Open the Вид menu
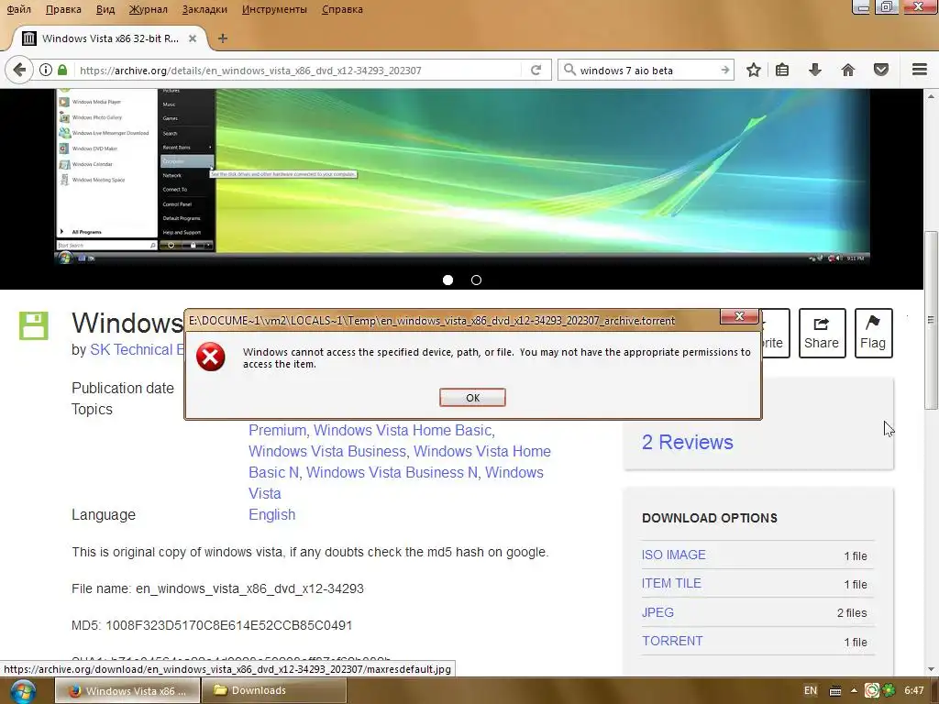This screenshot has width=939, height=704. pos(105,9)
